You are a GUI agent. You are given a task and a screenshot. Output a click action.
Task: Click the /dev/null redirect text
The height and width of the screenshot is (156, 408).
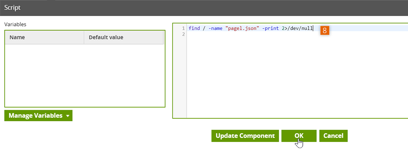click(300, 28)
